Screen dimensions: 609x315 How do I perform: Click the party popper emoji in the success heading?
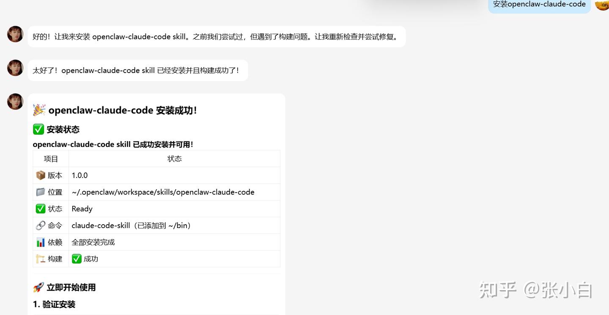pyautogui.click(x=39, y=110)
